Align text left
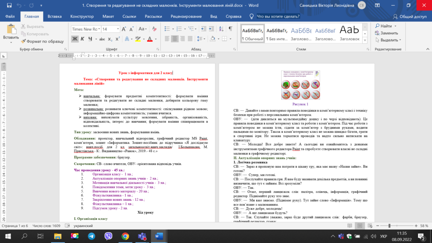This screenshot has width=432, height=243. point(167,39)
